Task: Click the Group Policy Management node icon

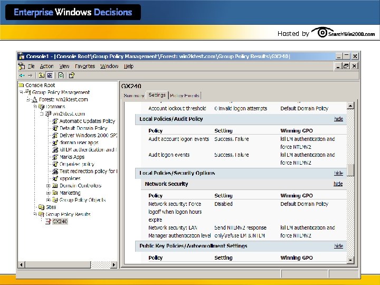Action: (27, 92)
